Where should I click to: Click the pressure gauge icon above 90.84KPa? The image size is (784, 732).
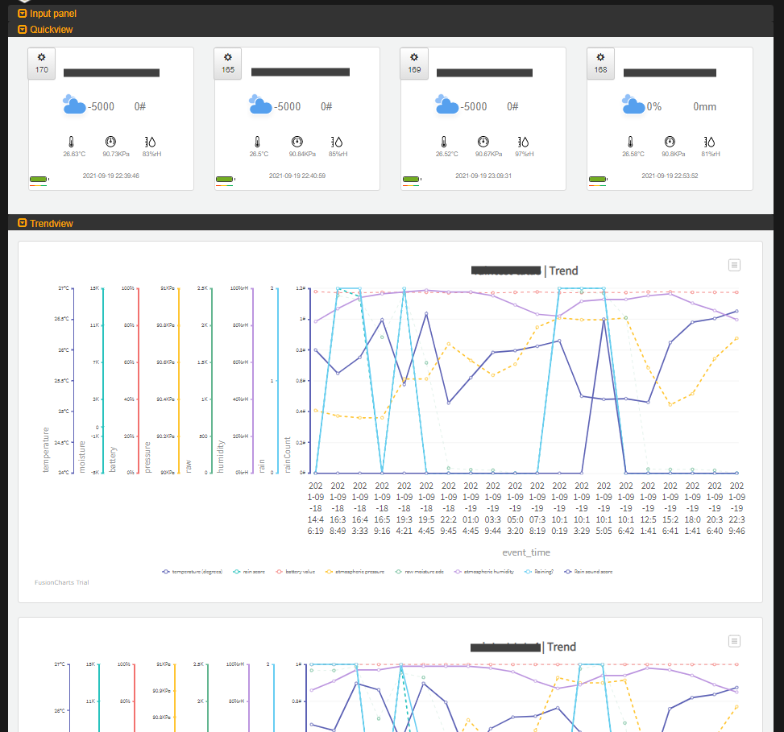coord(297,142)
